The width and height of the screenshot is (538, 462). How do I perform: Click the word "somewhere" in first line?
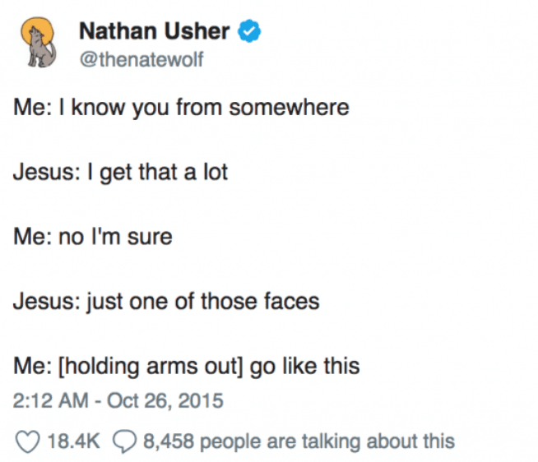(x=290, y=108)
